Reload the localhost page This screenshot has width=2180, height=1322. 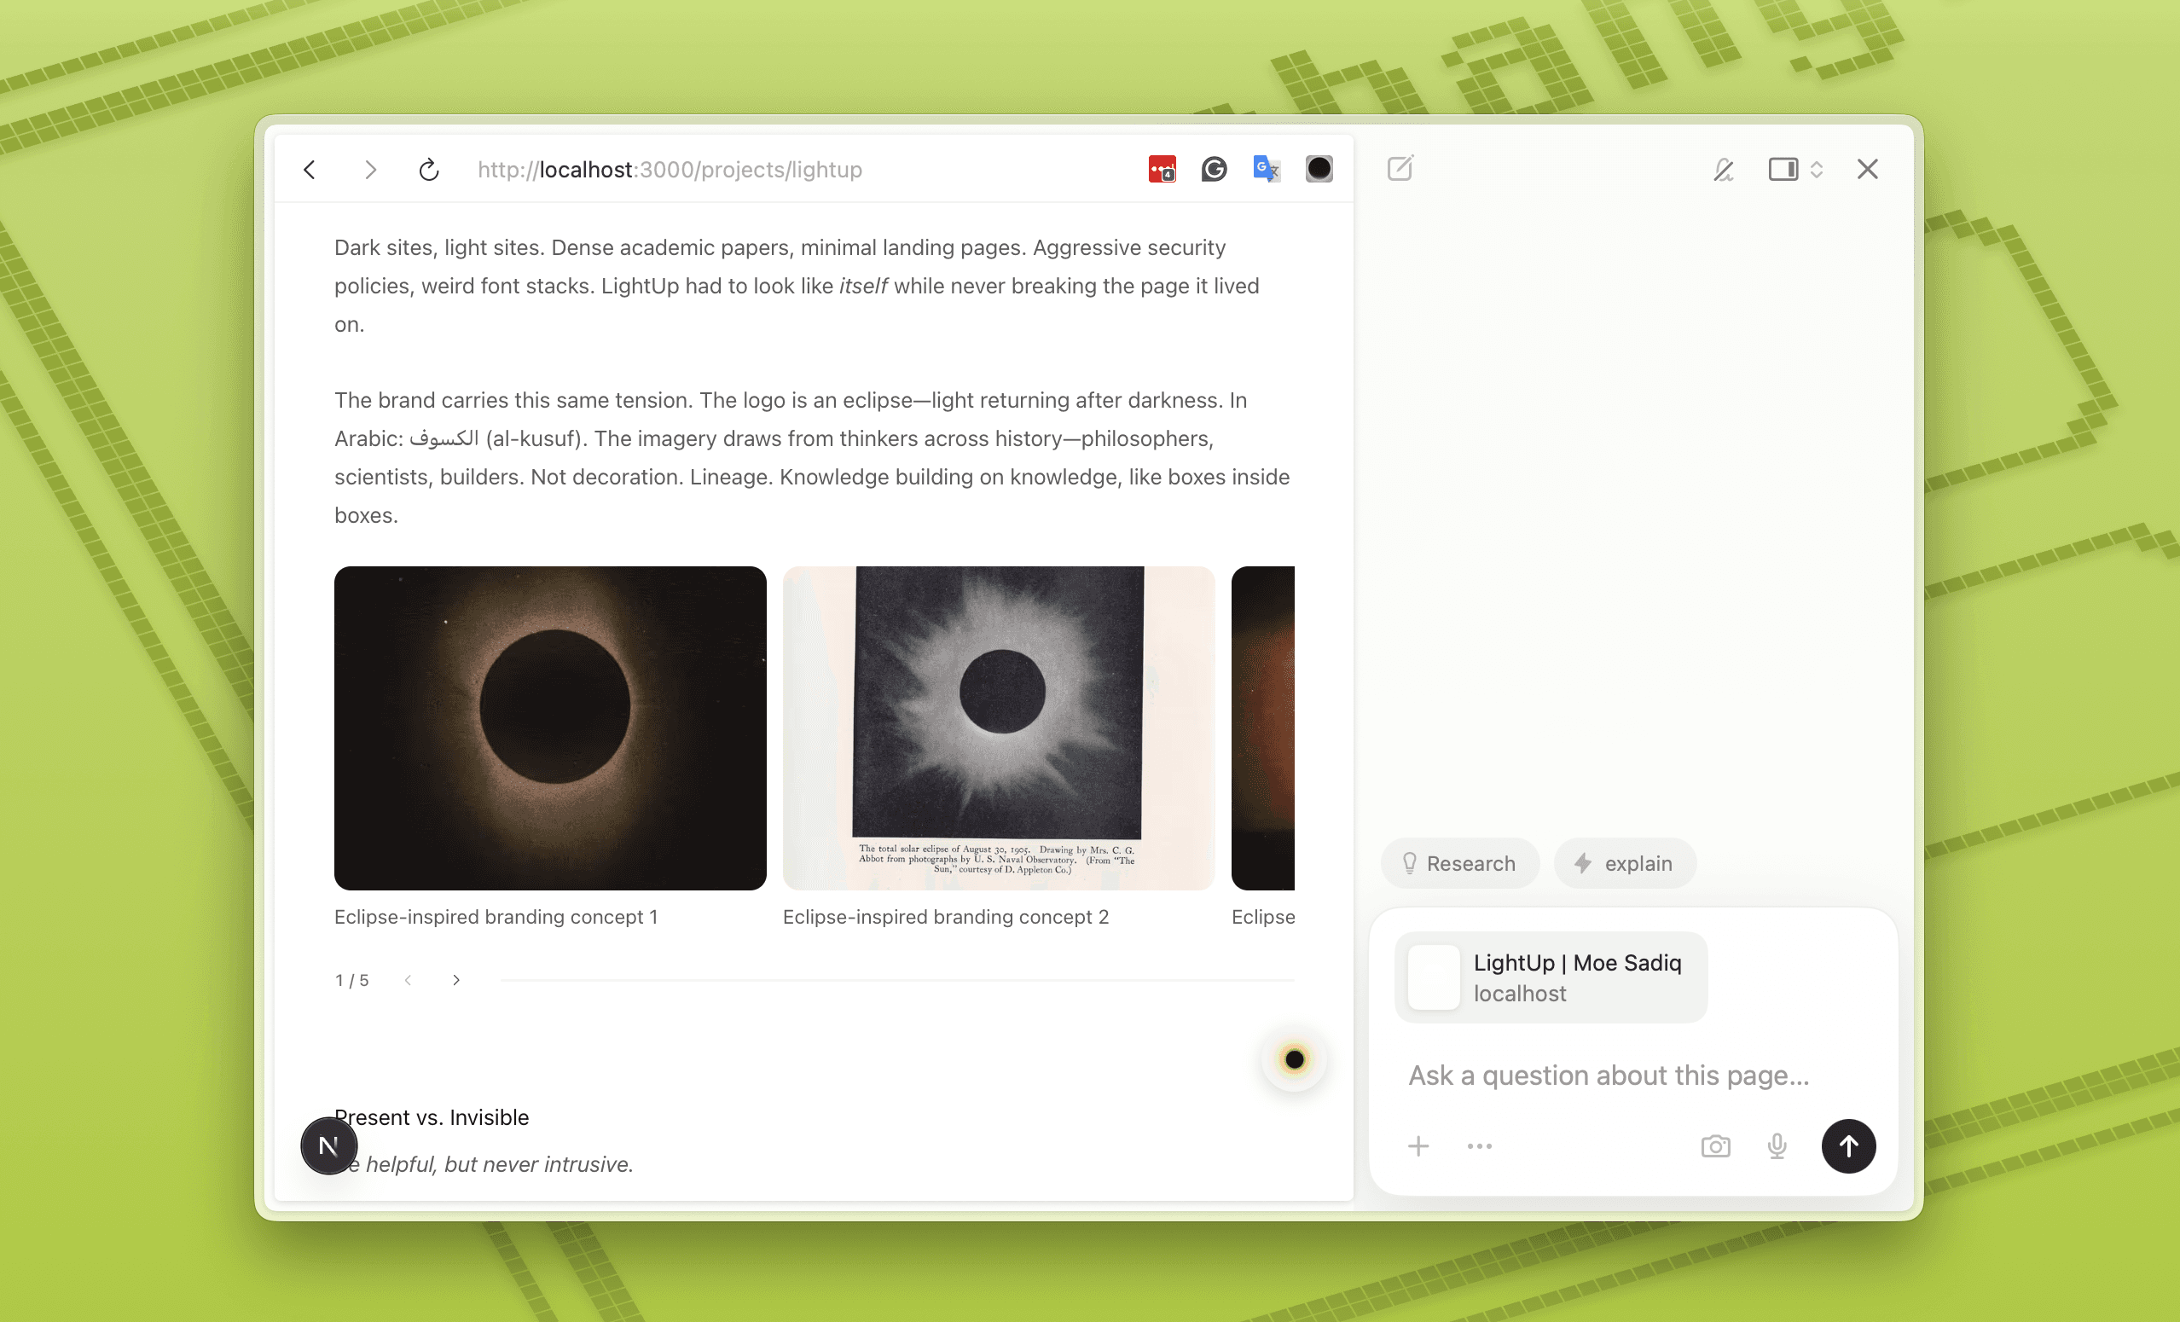click(428, 169)
